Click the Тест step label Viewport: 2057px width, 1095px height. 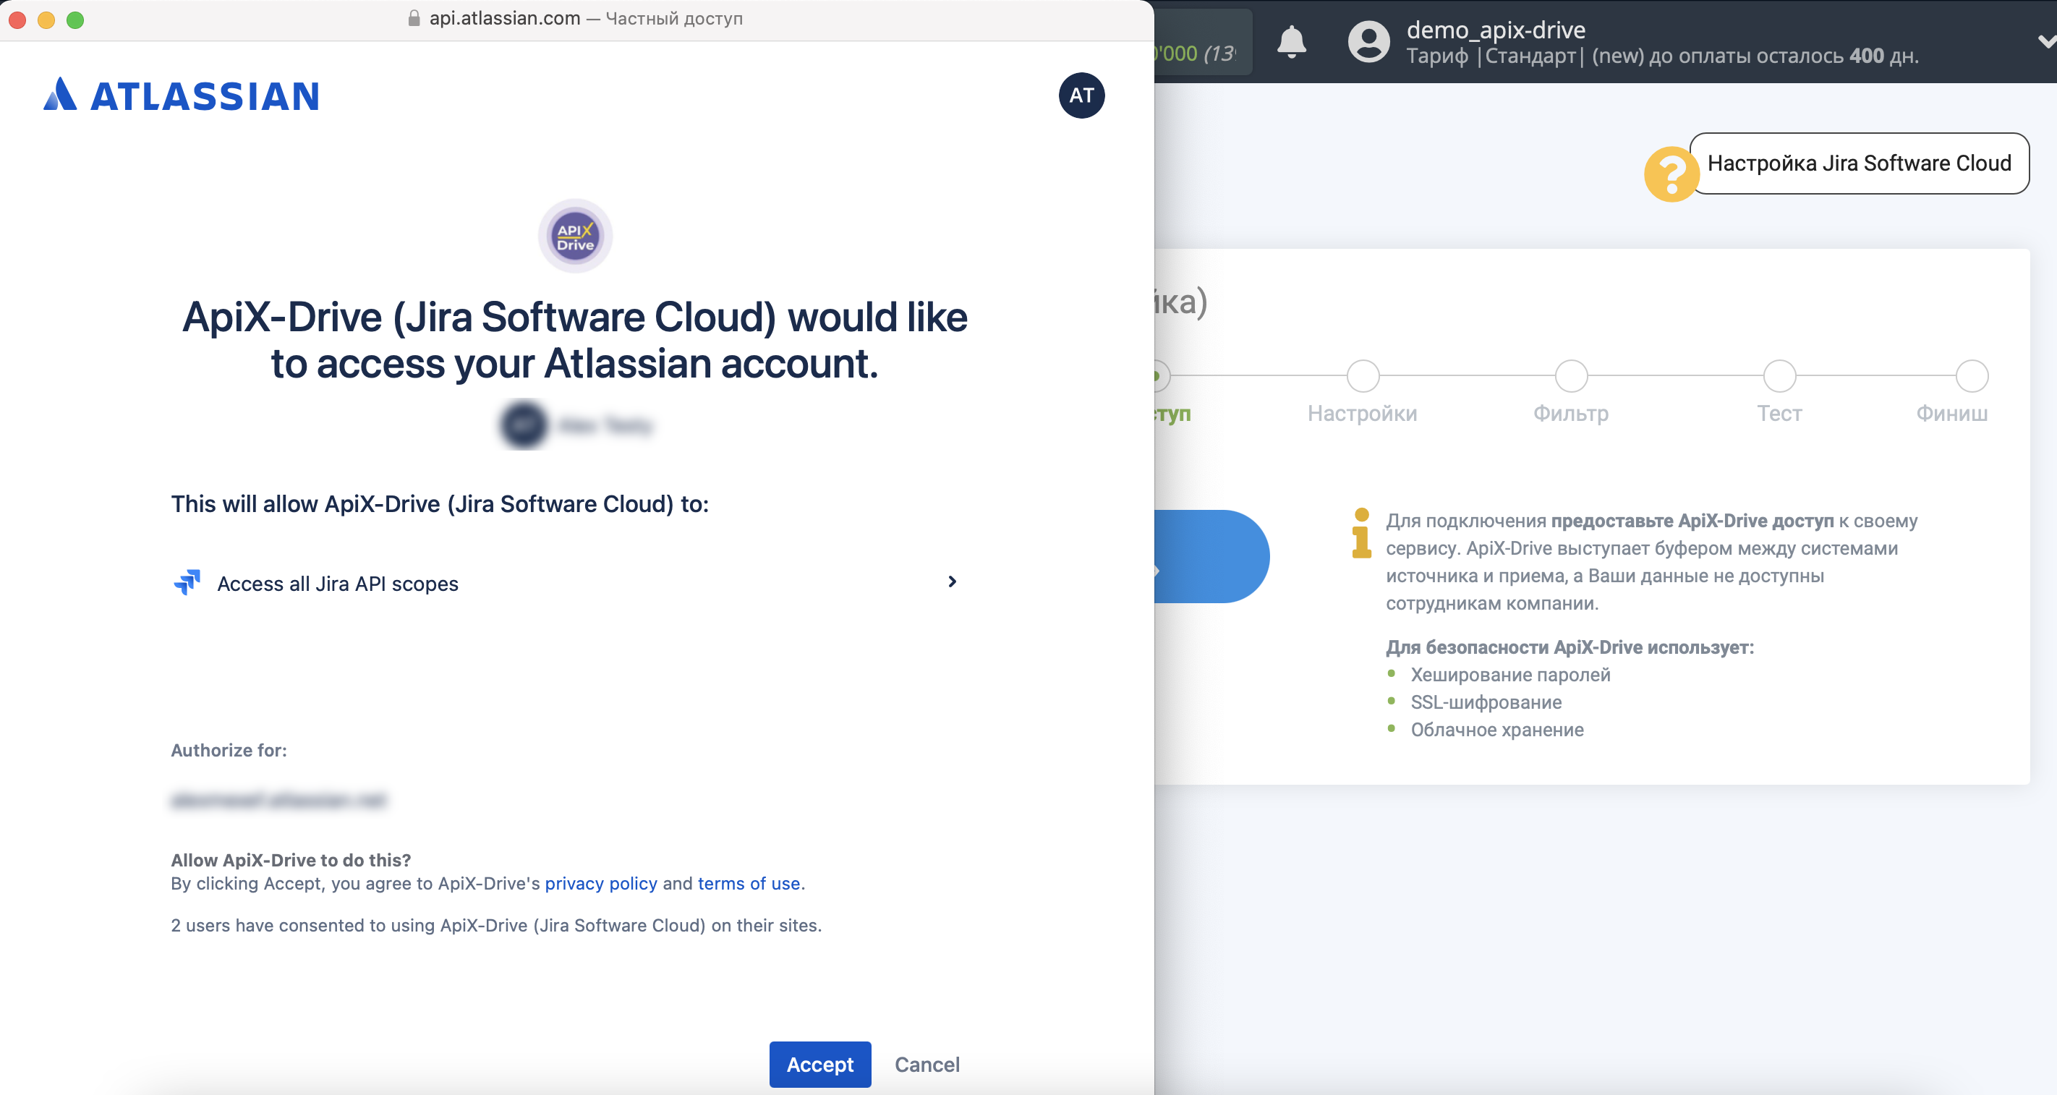point(1779,413)
